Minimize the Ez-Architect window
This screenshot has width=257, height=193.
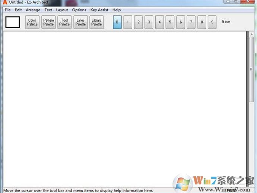click(228, 1)
